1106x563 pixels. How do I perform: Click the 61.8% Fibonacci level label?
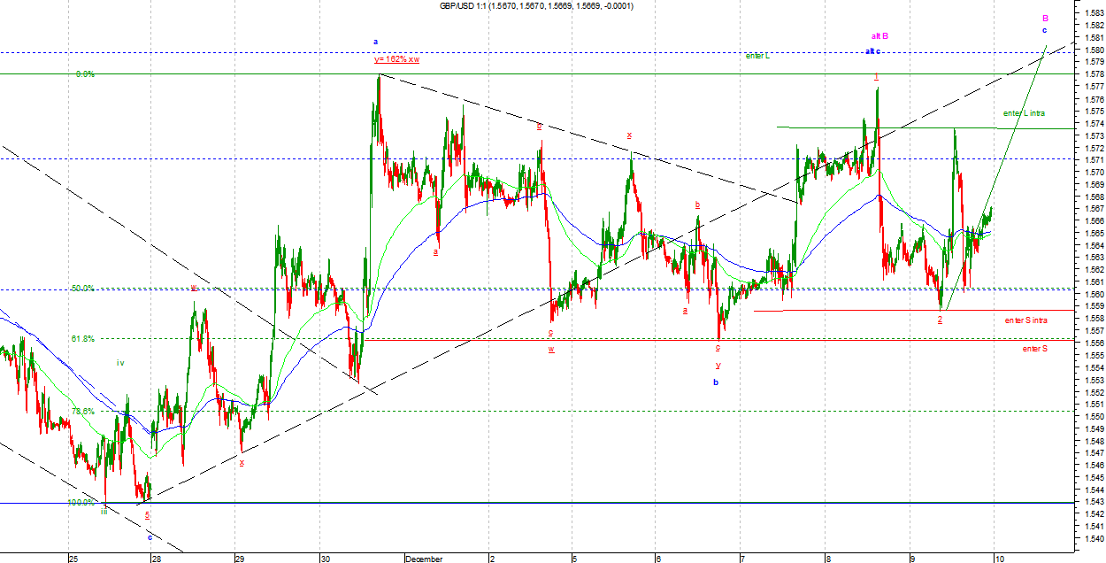click(83, 339)
